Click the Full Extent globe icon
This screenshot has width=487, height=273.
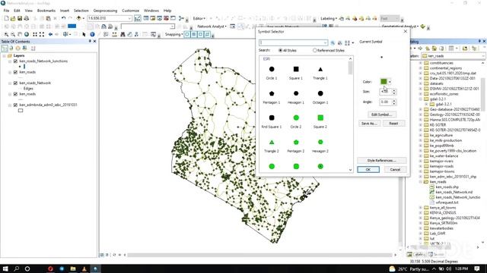tap(27, 34)
